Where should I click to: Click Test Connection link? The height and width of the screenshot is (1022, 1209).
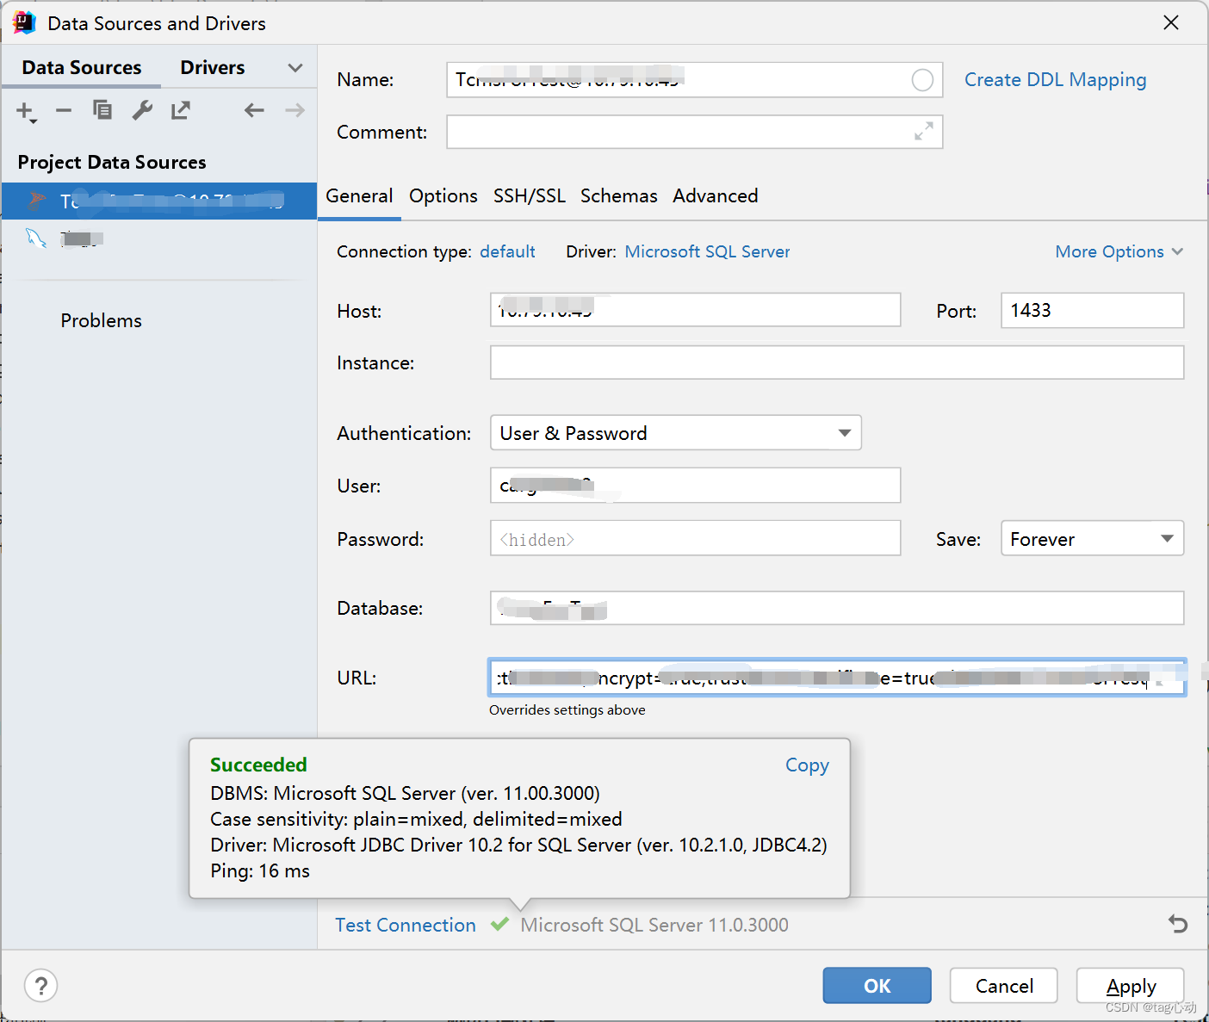pyautogui.click(x=406, y=925)
